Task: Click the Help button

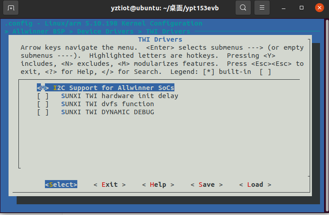Action: (158, 185)
